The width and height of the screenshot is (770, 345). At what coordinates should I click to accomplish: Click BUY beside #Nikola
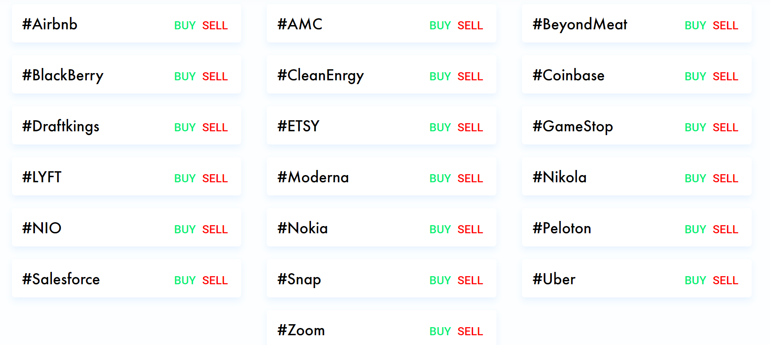point(695,178)
